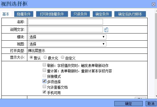The height and width of the screenshot is (107, 157).
Task: Click the edit icon next to 说明文字 field
Action: [x=106, y=30]
